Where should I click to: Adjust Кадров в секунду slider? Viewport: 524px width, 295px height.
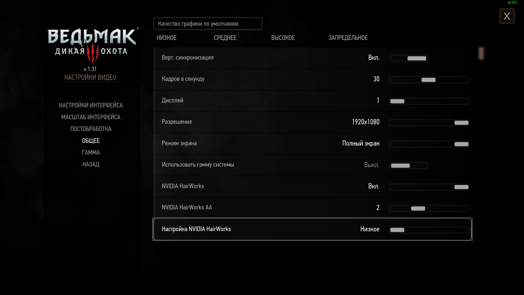pyautogui.click(x=429, y=80)
